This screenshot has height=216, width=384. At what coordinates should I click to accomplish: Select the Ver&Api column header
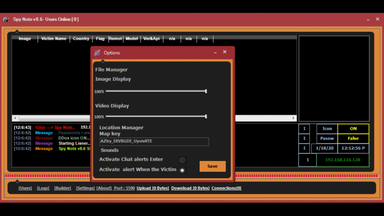tap(151, 39)
